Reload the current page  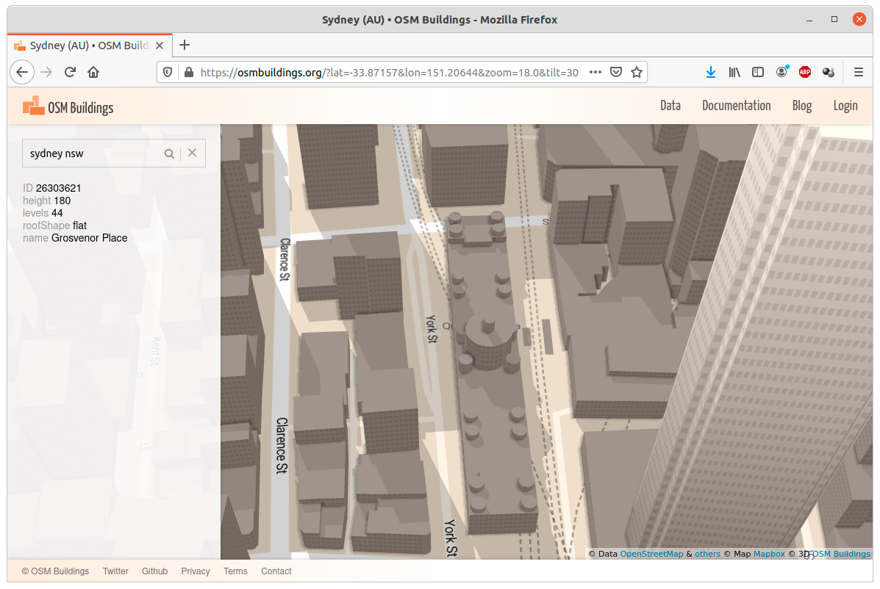[x=70, y=72]
